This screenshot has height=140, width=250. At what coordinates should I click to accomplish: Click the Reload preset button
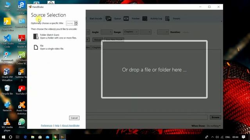click(x=98, y=40)
